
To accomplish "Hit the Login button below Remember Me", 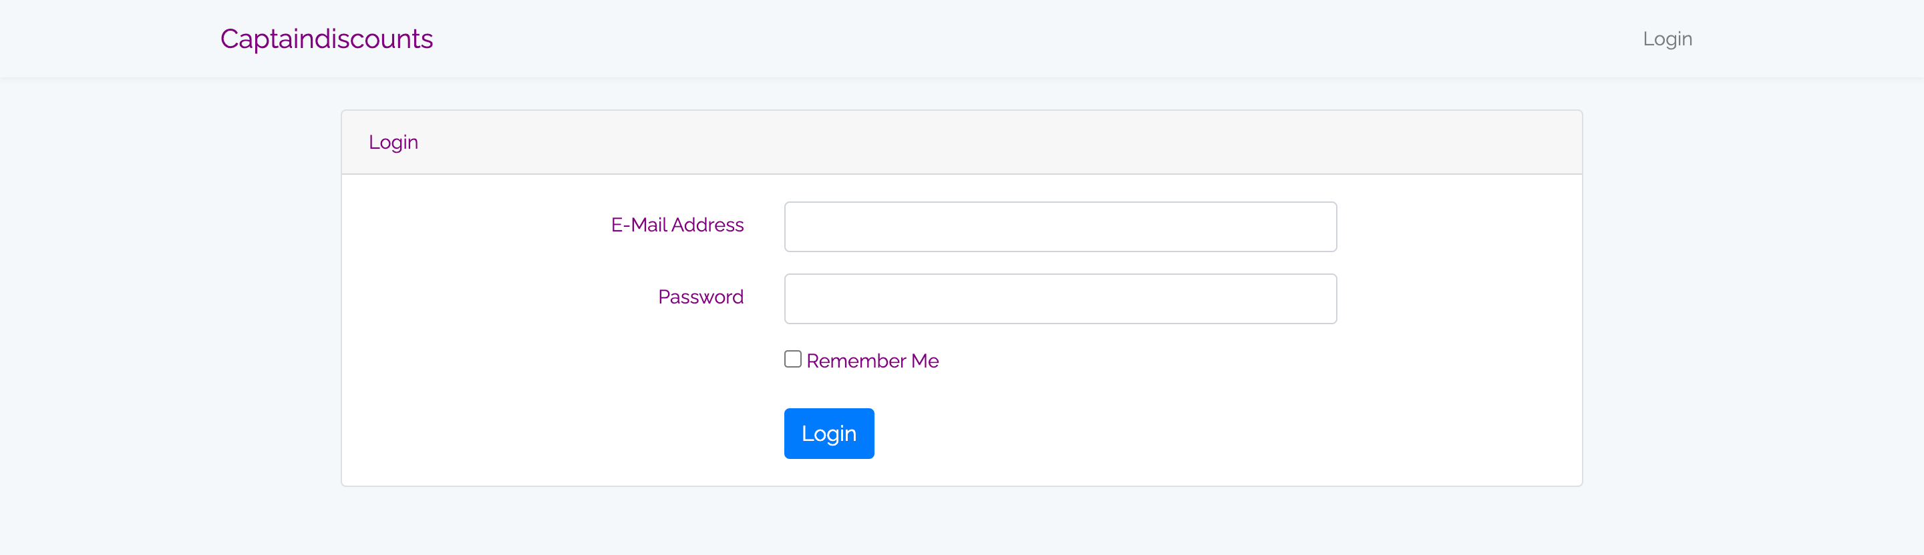I will tap(829, 434).
